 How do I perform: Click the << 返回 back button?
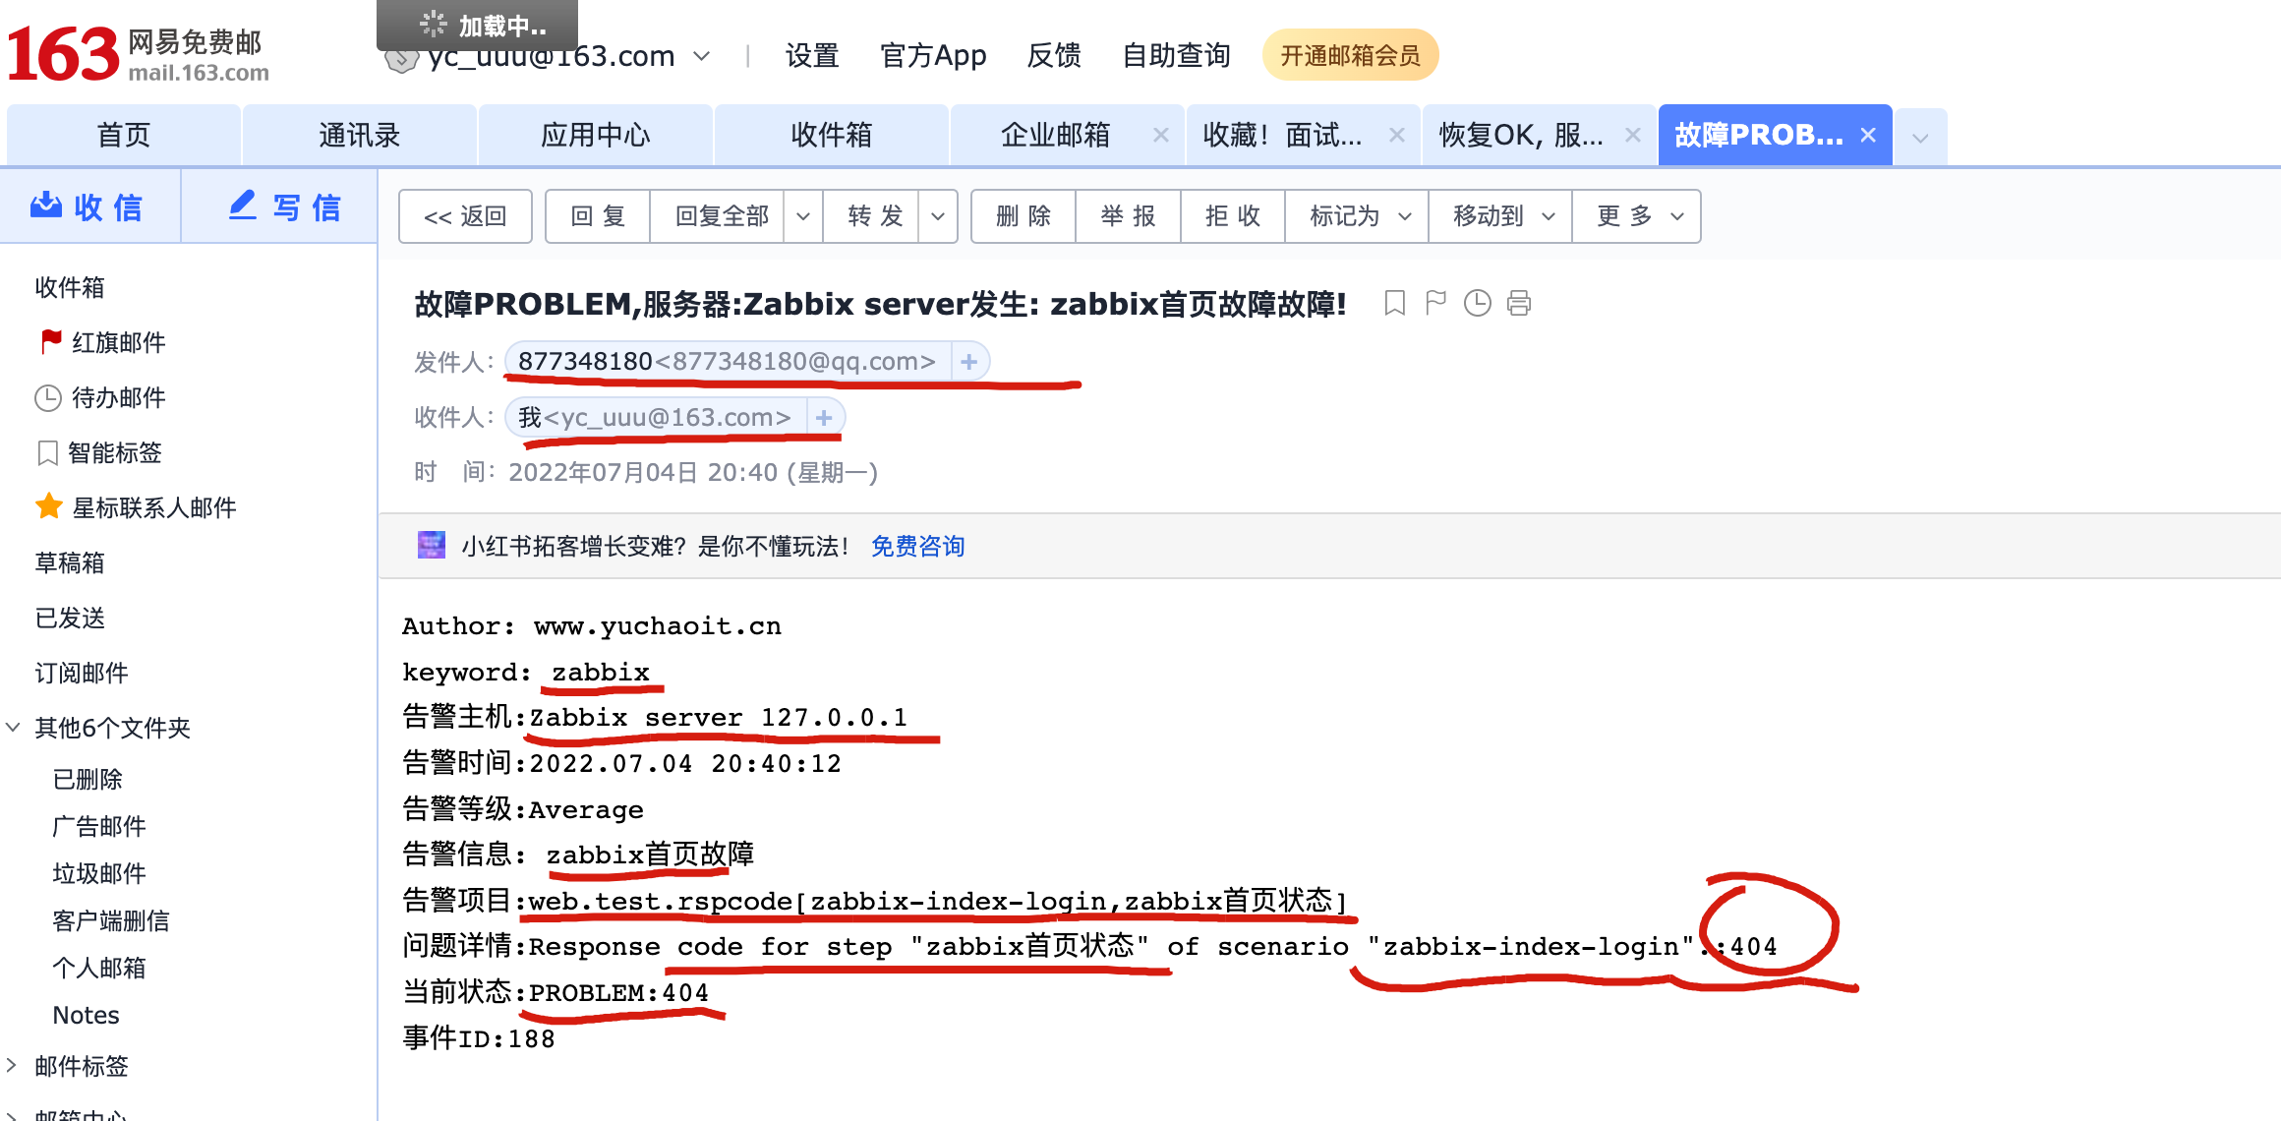pyautogui.click(x=465, y=216)
